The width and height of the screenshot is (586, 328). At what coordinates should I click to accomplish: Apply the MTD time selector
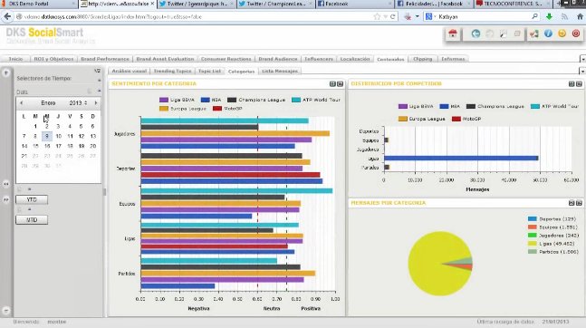pyautogui.click(x=32, y=220)
